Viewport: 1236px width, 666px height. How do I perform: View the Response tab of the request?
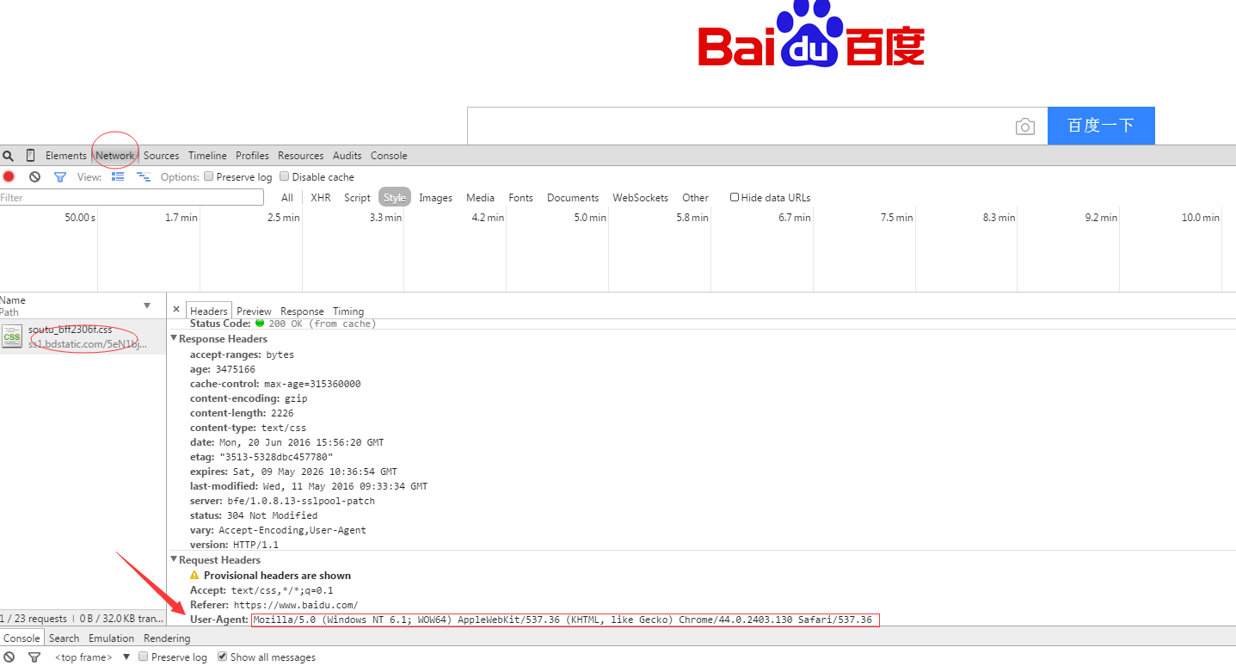302,311
